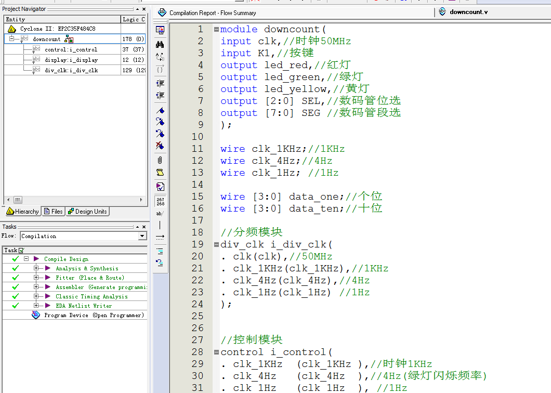Click the arrow with dotted line icon

click(x=160, y=237)
